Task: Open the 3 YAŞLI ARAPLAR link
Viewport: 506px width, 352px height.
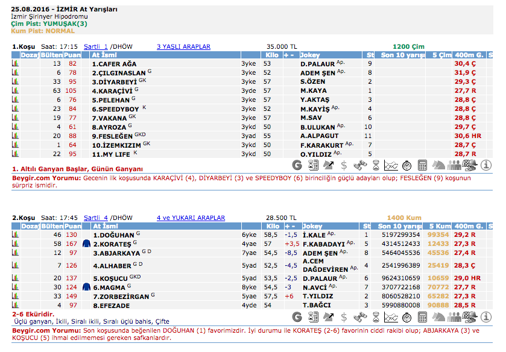Action: pyautogui.click(x=183, y=46)
